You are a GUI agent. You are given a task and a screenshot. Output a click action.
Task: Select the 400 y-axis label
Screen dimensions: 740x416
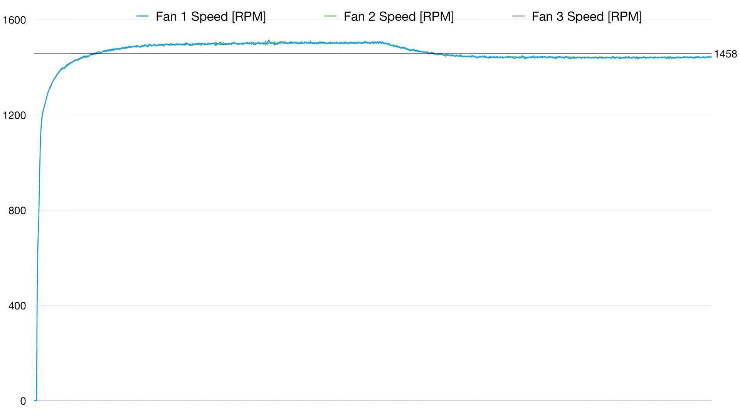pos(17,306)
